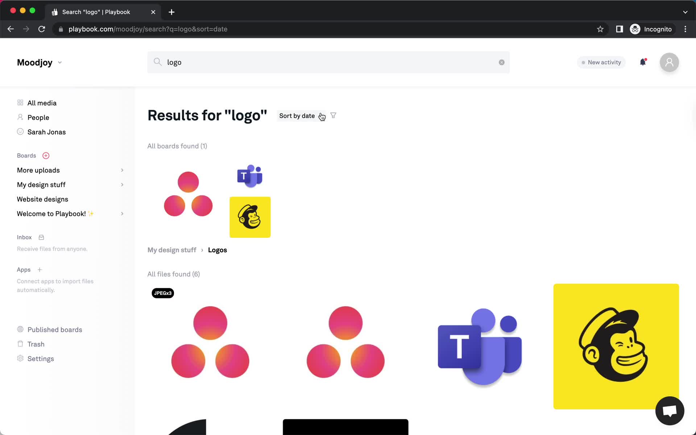Click the Add board (+) icon

45,156
